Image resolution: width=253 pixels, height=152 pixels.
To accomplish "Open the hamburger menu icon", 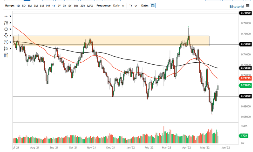I will click(248, 6).
